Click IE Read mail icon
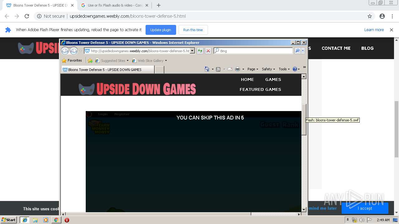The height and width of the screenshot is (224, 399). 230,69
